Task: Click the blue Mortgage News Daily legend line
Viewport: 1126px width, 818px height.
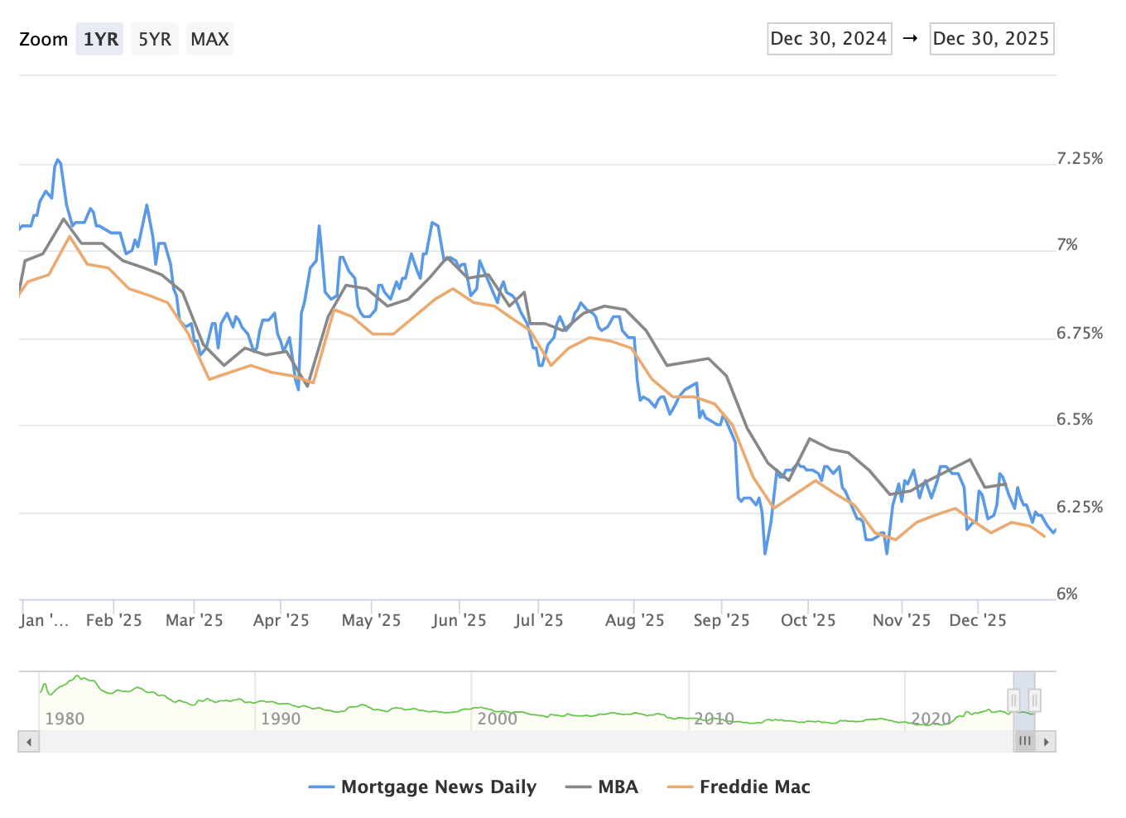Action: pos(321,787)
